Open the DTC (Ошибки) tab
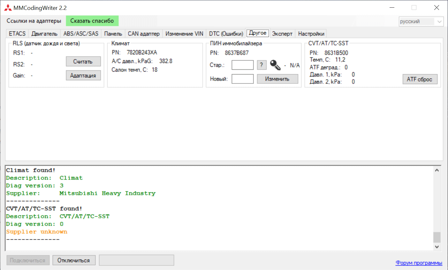 pyautogui.click(x=226, y=34)
